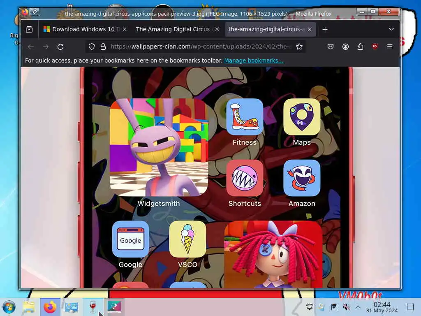Open the Wine glass taskbar icon

pos(93,307)
